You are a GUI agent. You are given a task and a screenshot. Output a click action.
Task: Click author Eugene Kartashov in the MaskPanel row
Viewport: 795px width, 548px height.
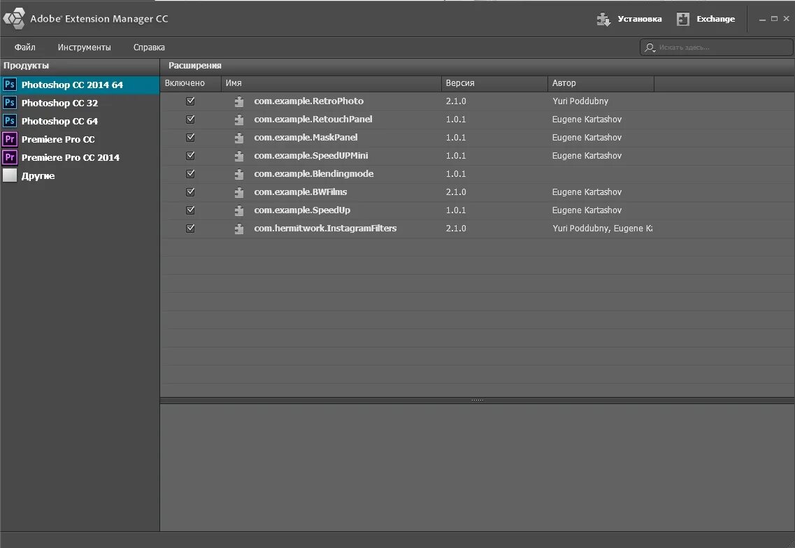tap(587, 138)
